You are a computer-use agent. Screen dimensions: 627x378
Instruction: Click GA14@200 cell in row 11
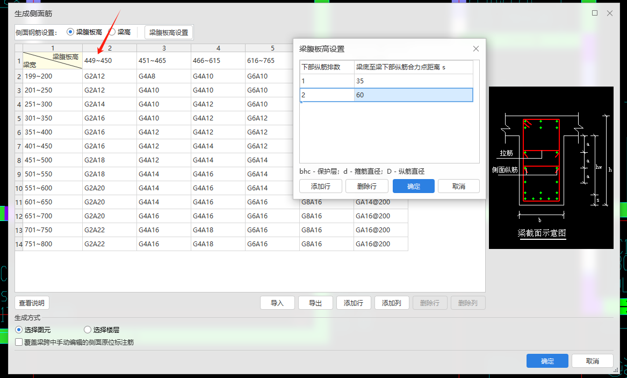coord(381,202)
